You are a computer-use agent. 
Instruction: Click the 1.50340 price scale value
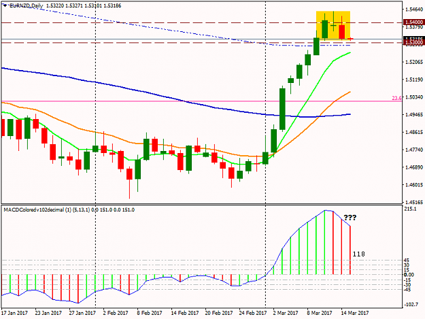[x=414, y=97]
